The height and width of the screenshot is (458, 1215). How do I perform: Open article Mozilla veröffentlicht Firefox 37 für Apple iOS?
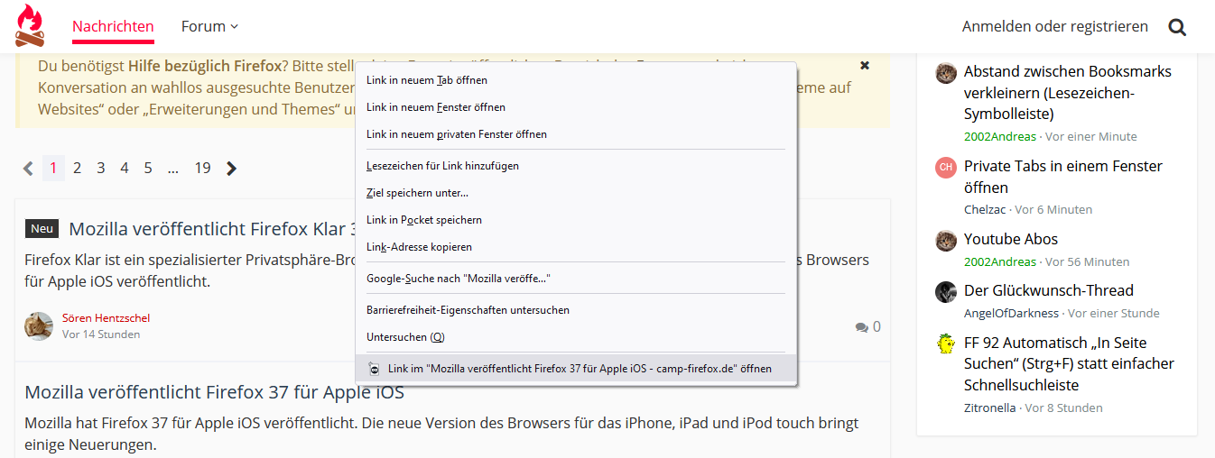click(215, 392)
